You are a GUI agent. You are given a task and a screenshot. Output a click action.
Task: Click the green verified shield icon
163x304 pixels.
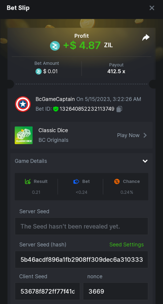(56, 109)
